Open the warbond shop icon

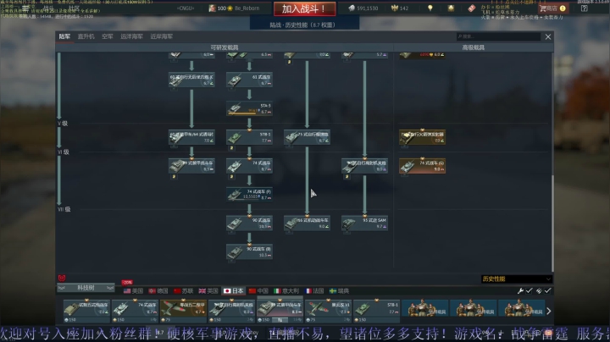point(451,8)
